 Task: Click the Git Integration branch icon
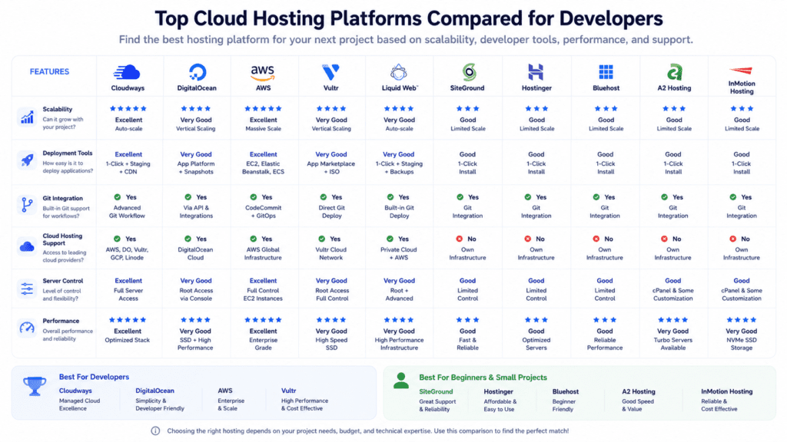coord(27,204)
